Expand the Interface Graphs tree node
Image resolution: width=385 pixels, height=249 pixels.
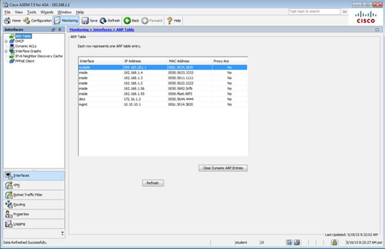point(6,51)
